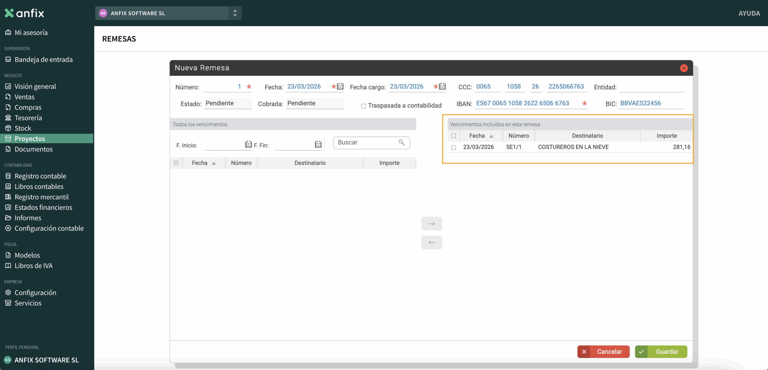Open the Fecha cargo calendar picker icon
This screenshot has width=768, height=370.
(x=442, y=86)
